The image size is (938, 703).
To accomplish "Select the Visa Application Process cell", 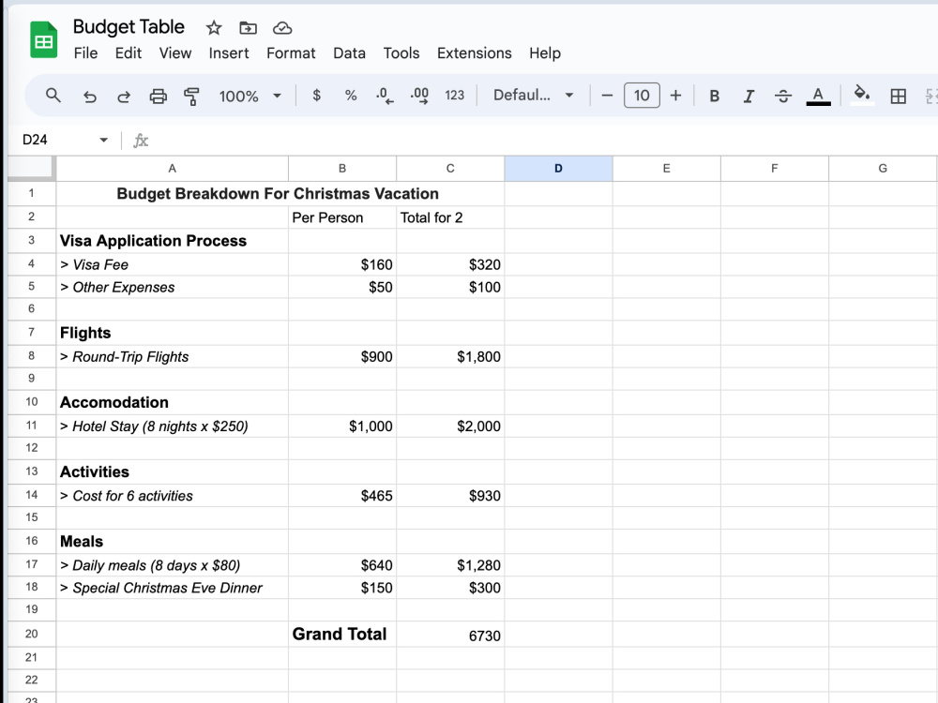I will click(x=173, y=241).
